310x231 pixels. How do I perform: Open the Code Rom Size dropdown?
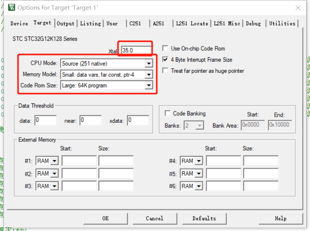pos(148,85)
